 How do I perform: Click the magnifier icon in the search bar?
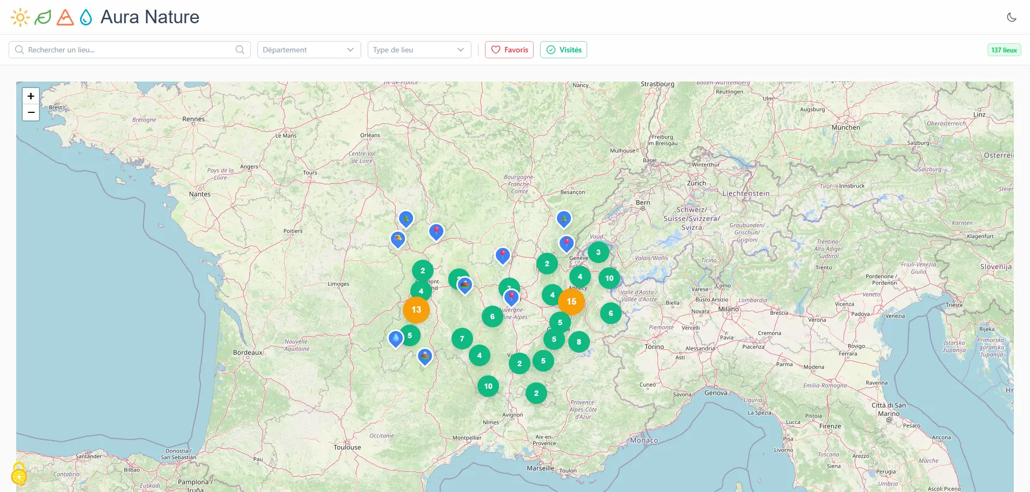[x=240, y=49]
